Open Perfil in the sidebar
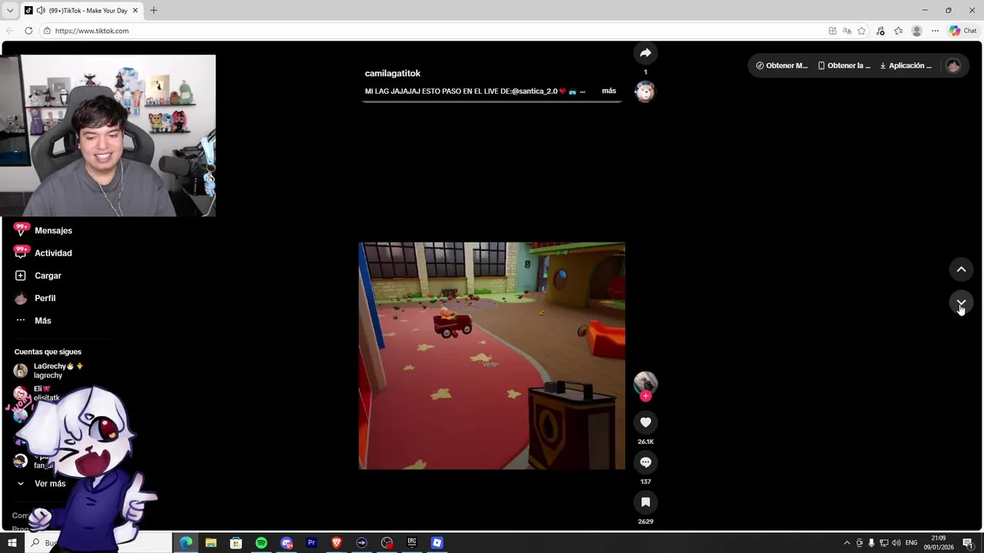The width and height of the screenshot is (984, 553). 45,298
